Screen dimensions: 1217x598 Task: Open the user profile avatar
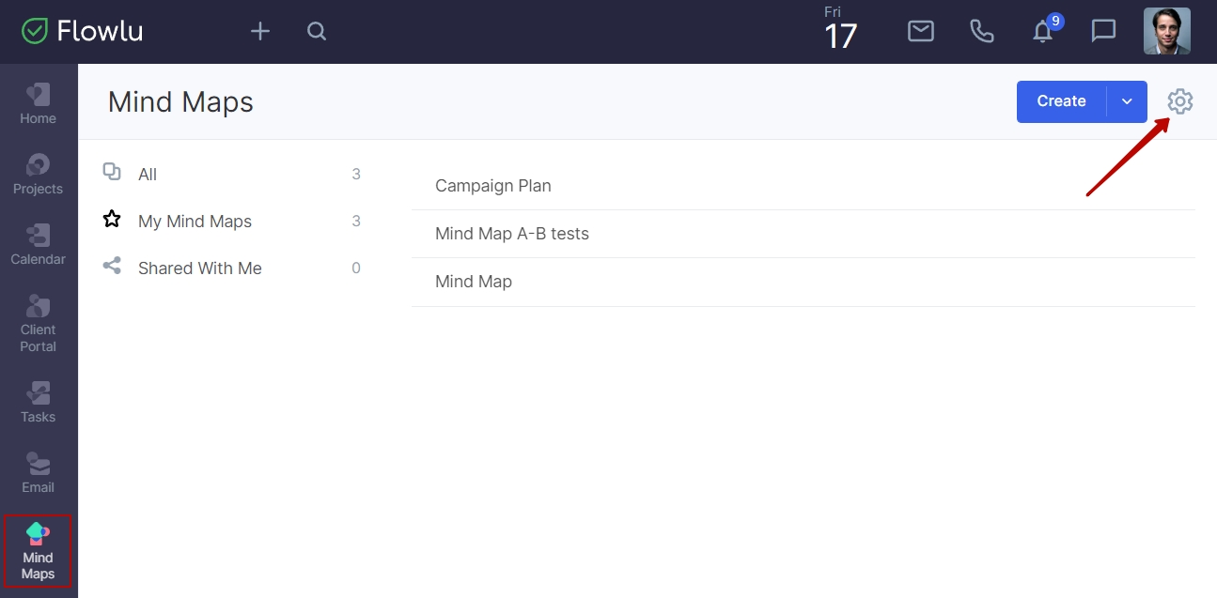point(1167,31)
